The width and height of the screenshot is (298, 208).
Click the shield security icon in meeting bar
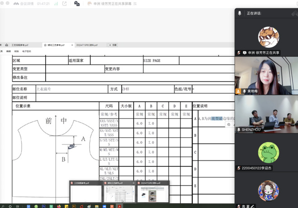76,4
